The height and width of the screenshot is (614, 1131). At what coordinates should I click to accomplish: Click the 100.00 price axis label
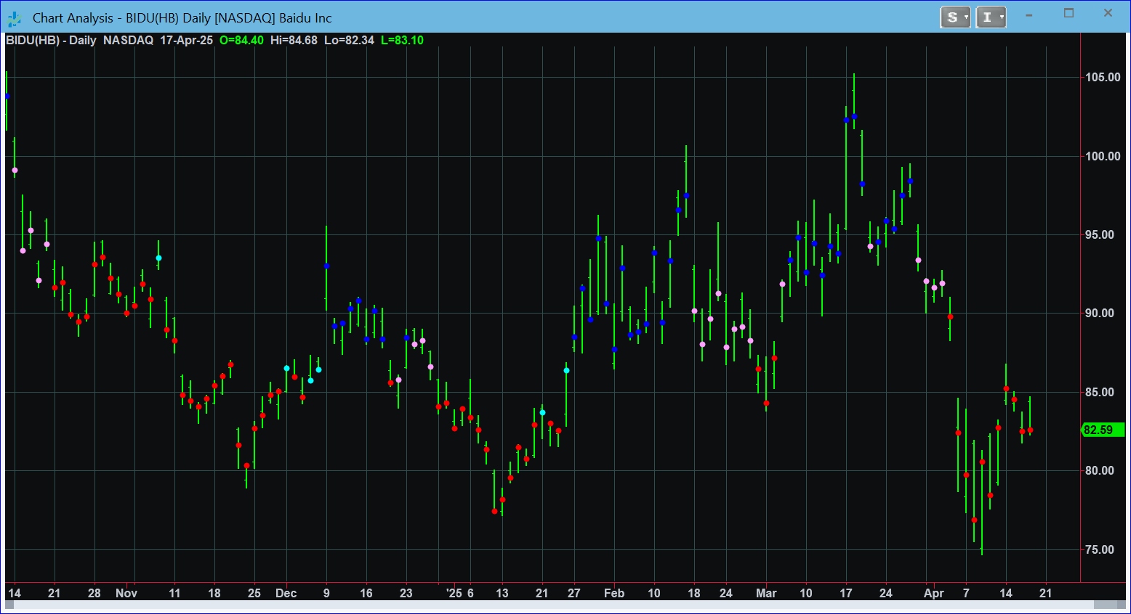pyautogui.click(x=1103, y=156)
